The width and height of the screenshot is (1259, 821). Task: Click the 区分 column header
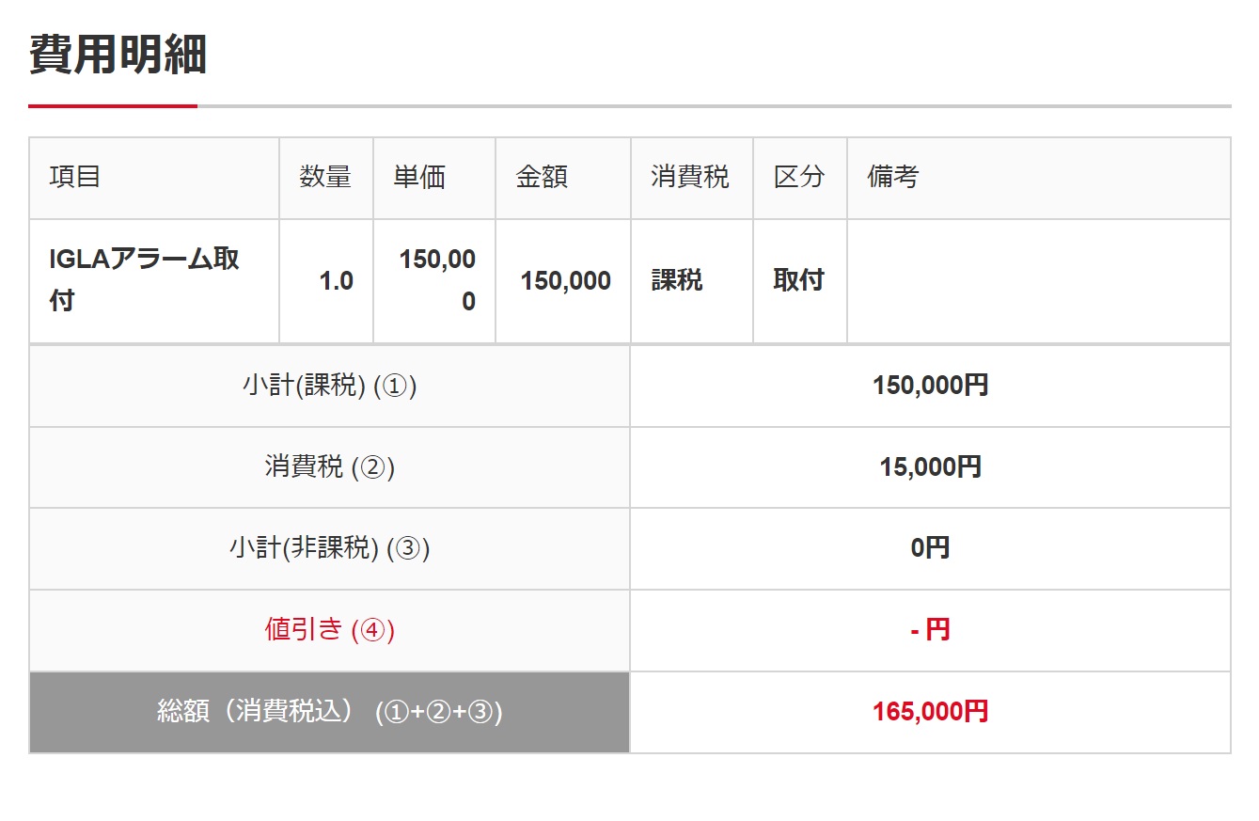tap(799, 177)
